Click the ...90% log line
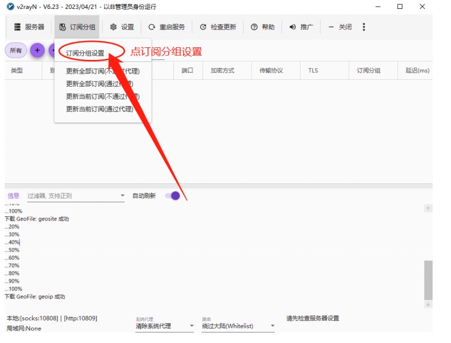The height and width of the screenshot is (343, 451). point(12,281)
